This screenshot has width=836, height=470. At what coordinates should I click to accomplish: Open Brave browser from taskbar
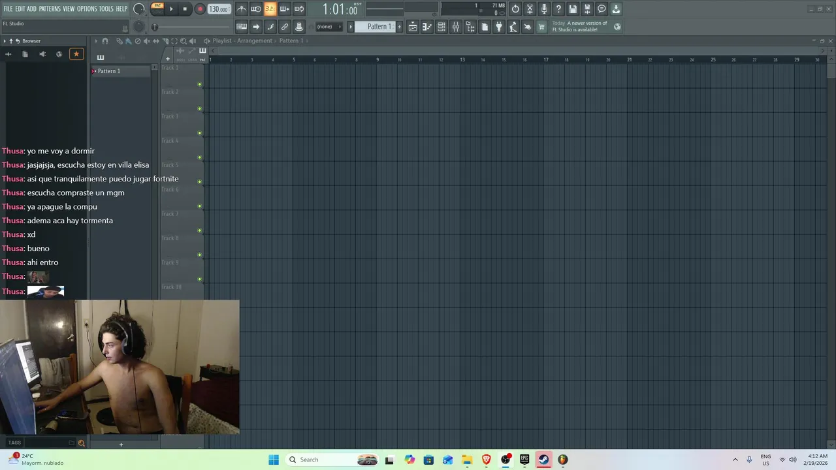[486, 460]
